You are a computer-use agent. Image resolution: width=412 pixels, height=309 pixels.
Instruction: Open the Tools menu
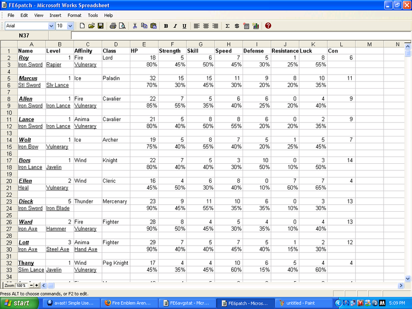pyautogui.click(x=93, y=15)
